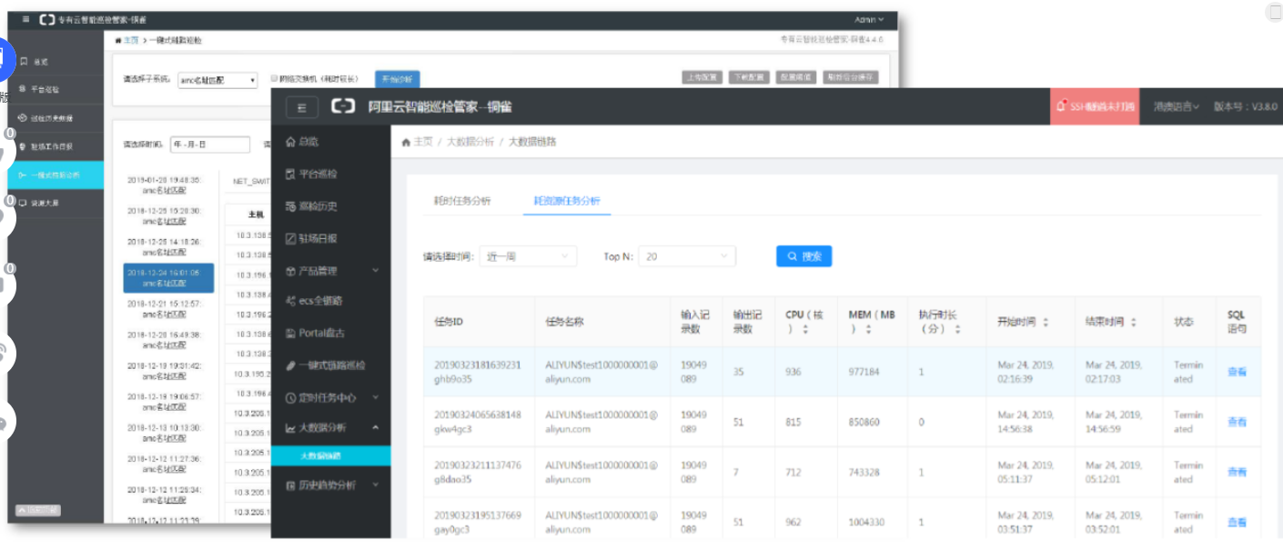Click fourth gray refresh-cache button in back window

click(851, 77)
